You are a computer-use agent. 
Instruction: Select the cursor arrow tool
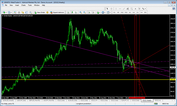(107, 9)
